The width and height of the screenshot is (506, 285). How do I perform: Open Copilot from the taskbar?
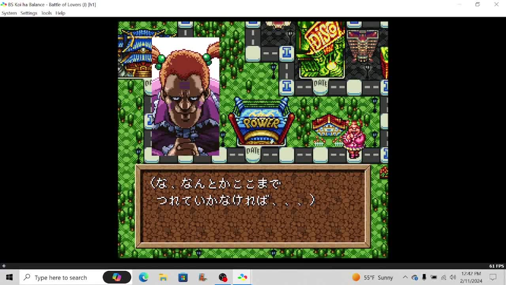click(117, 277)
